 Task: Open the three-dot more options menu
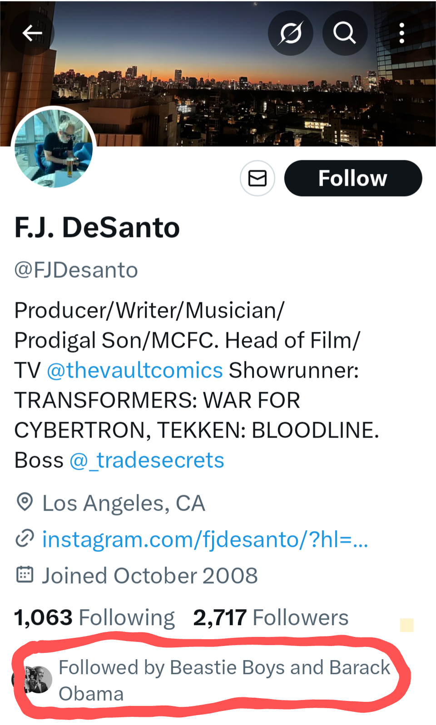(401, 33)
